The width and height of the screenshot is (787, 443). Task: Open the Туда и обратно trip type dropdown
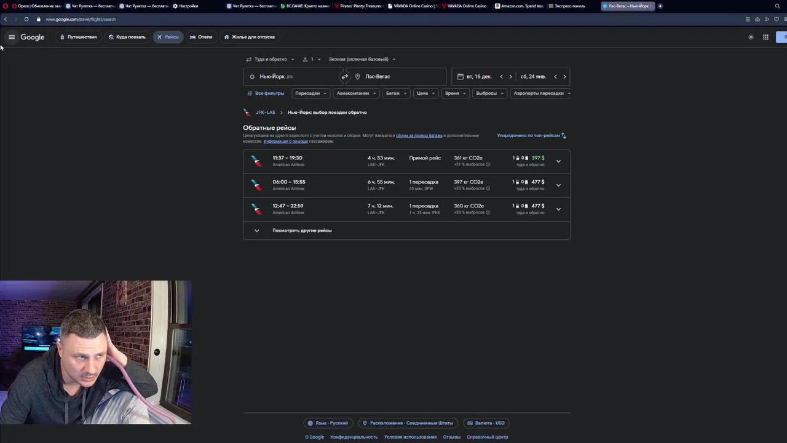point(271,60)
